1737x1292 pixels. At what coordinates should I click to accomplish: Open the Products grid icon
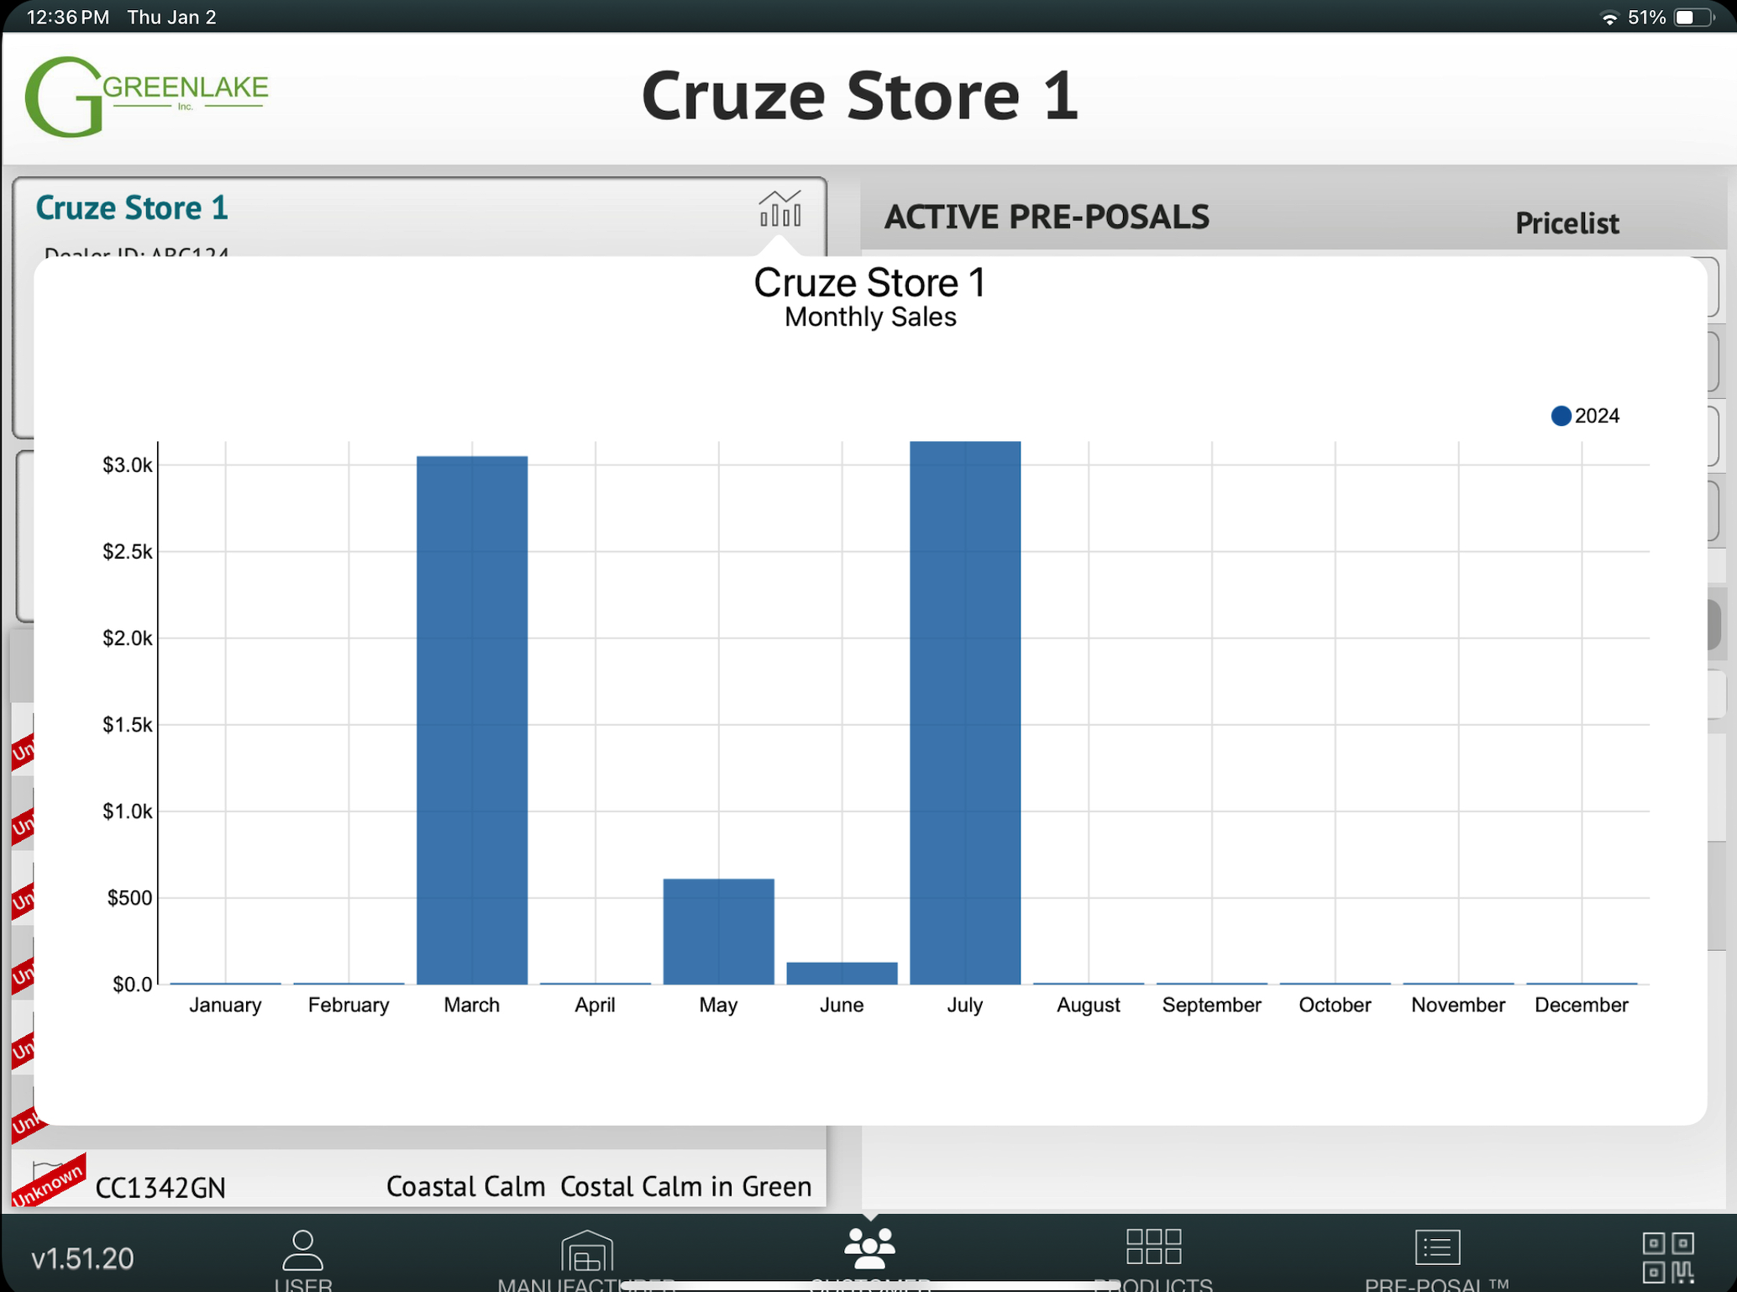[1153, 1247]
